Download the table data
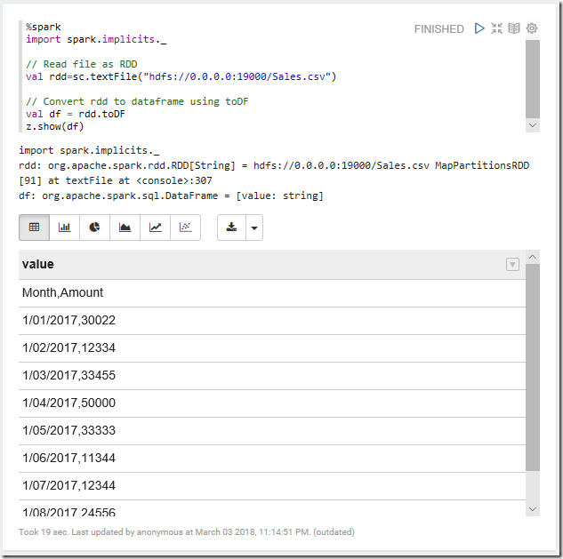Screen dimensions: 563x559 pos(231,228)
